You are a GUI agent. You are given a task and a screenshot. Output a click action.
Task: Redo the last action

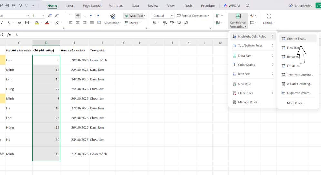(x=26, y=5)
